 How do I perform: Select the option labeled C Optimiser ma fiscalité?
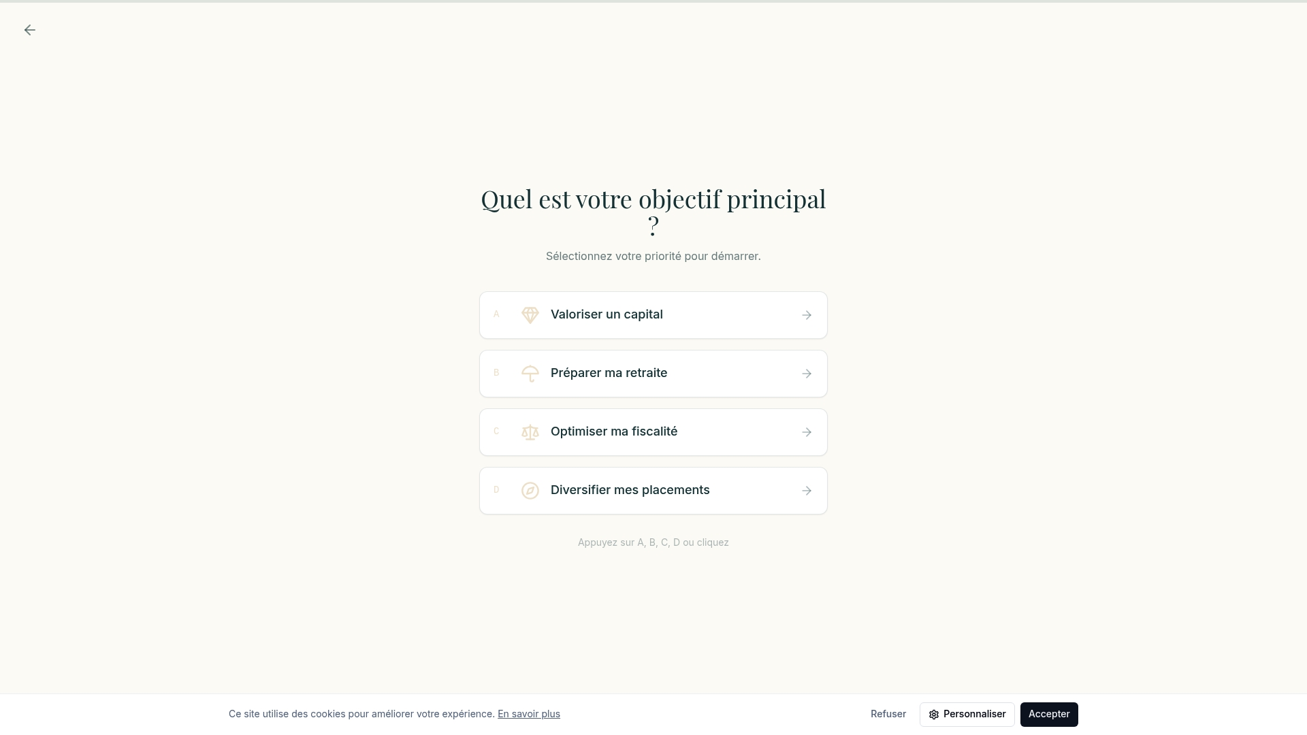[x=653, y=431]
